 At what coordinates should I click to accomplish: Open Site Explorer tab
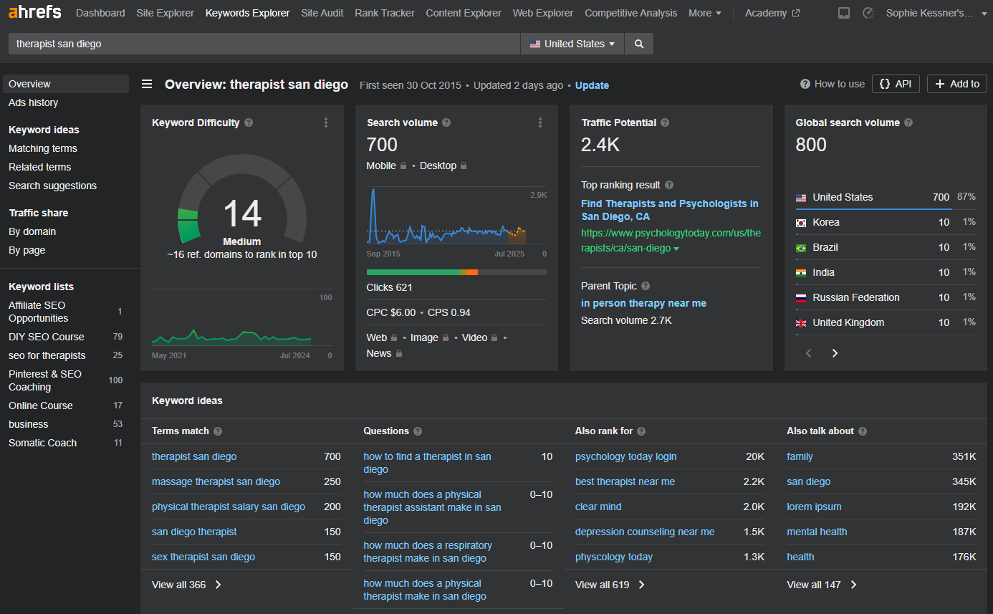(165, 13)
